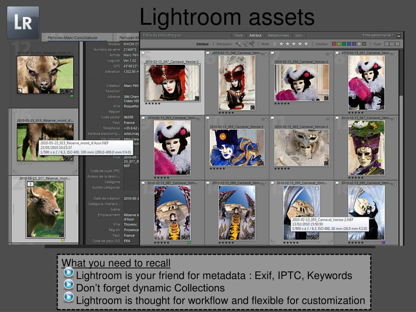416x312 pixels.
Task: Select the Texte filter tab
Action: click(238, 35)
